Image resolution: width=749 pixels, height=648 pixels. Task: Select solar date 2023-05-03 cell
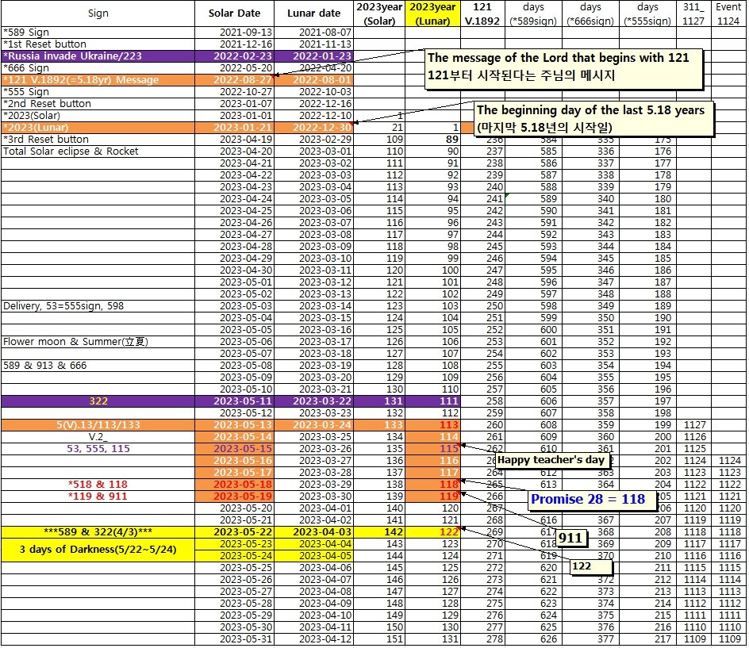pyautogui.click(x=234, y=305)
